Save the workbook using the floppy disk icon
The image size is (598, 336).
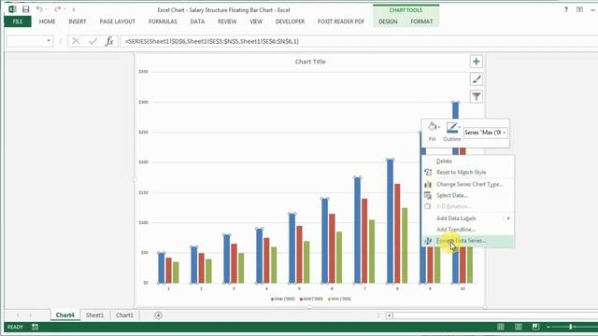point(25,8)
